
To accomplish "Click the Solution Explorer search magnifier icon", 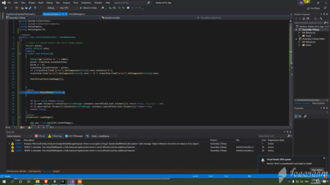I will 325,23.
